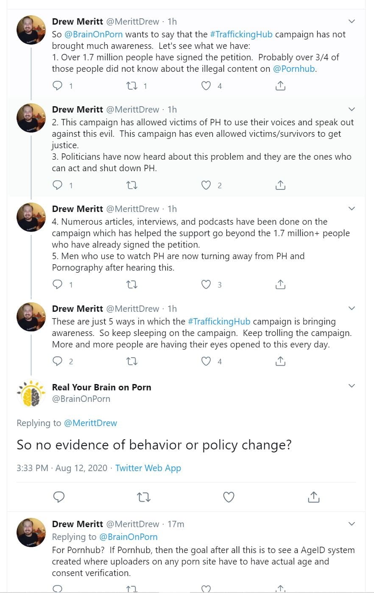Expand options chevron on Real Your Brain tweet

click(x=352, y=386)
